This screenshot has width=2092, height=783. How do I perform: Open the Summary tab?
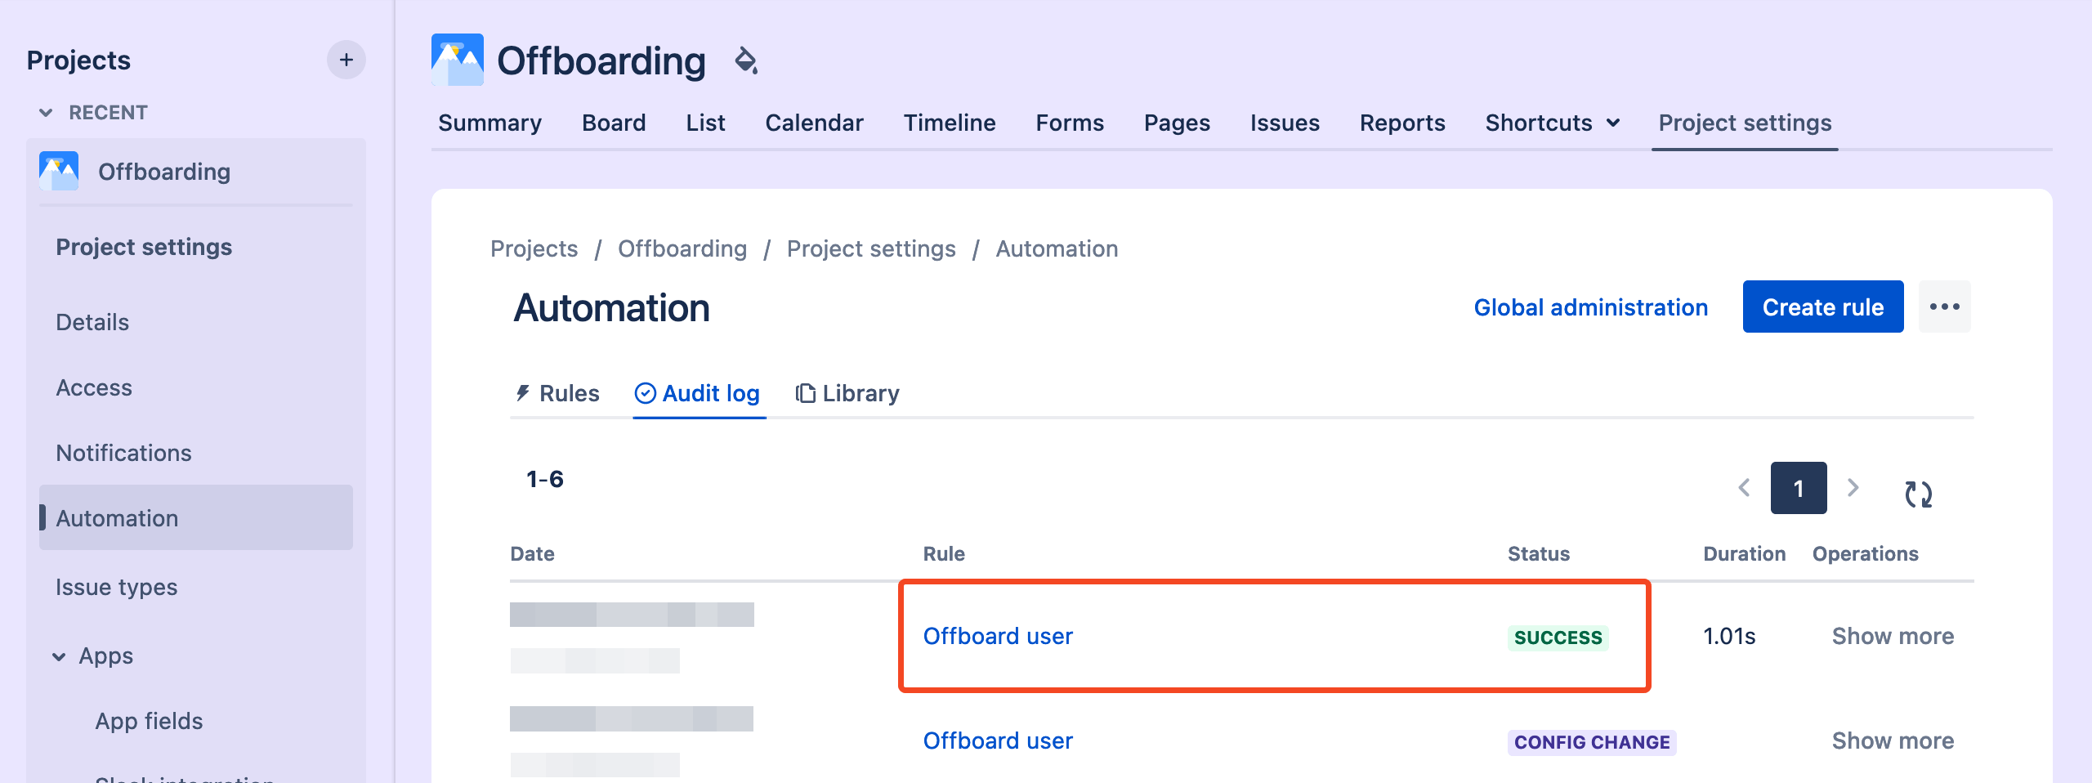[489, 123]
